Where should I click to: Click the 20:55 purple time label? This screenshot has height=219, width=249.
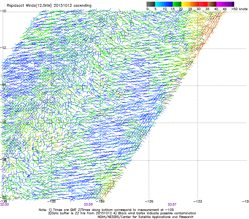tap(5, 205)
